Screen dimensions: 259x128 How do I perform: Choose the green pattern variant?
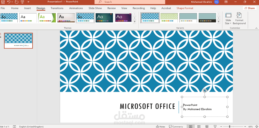[169, 18]
